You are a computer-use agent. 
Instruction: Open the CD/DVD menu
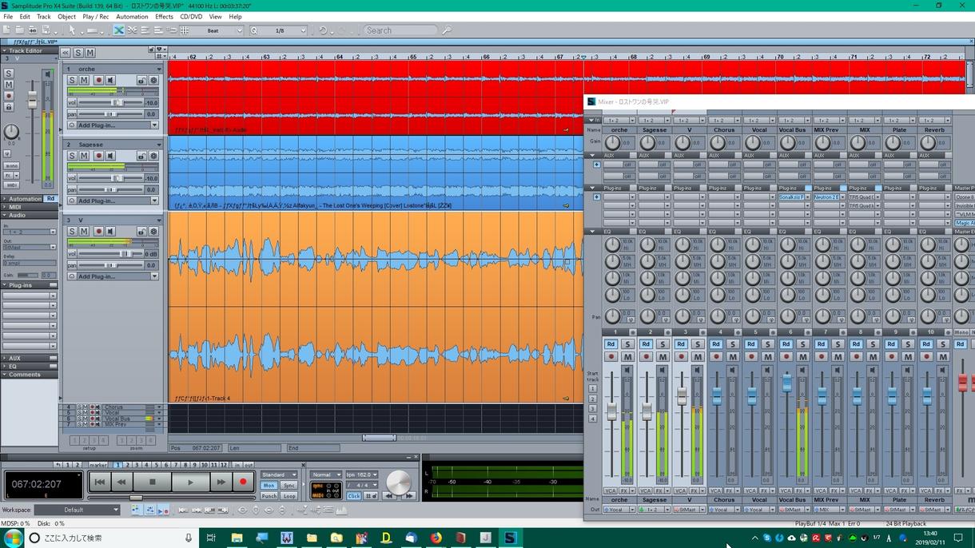point(191,16)
